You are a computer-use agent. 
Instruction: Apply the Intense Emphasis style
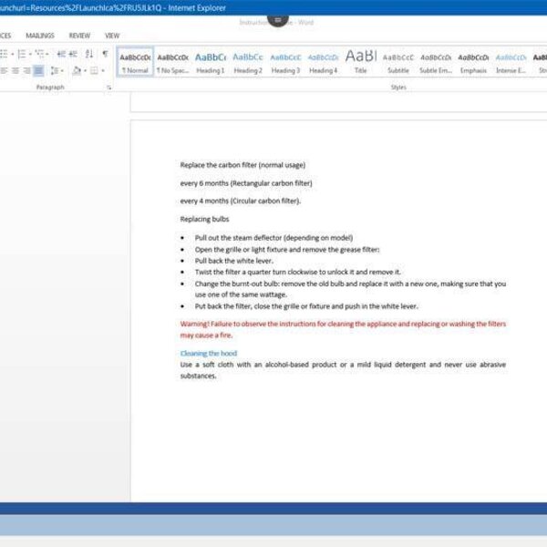511,62
